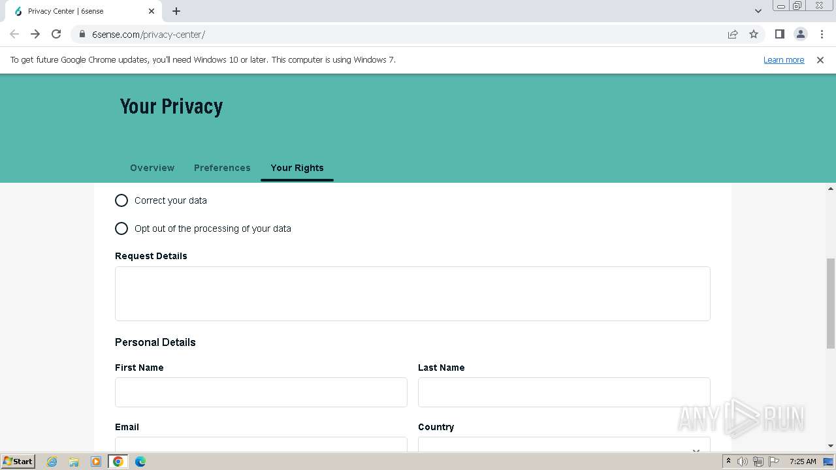The width and height of the screenshot is (836, 470).
Task: Switch to the Overview tab
Action: [152, 168]
